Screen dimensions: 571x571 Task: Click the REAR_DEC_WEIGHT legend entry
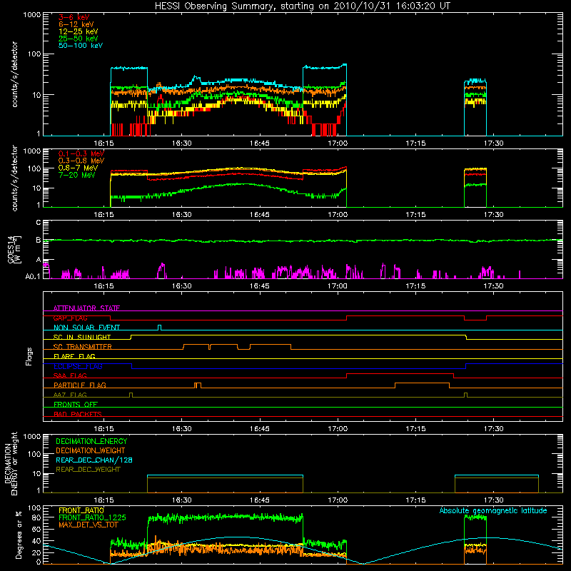click(x=88, y=470)
